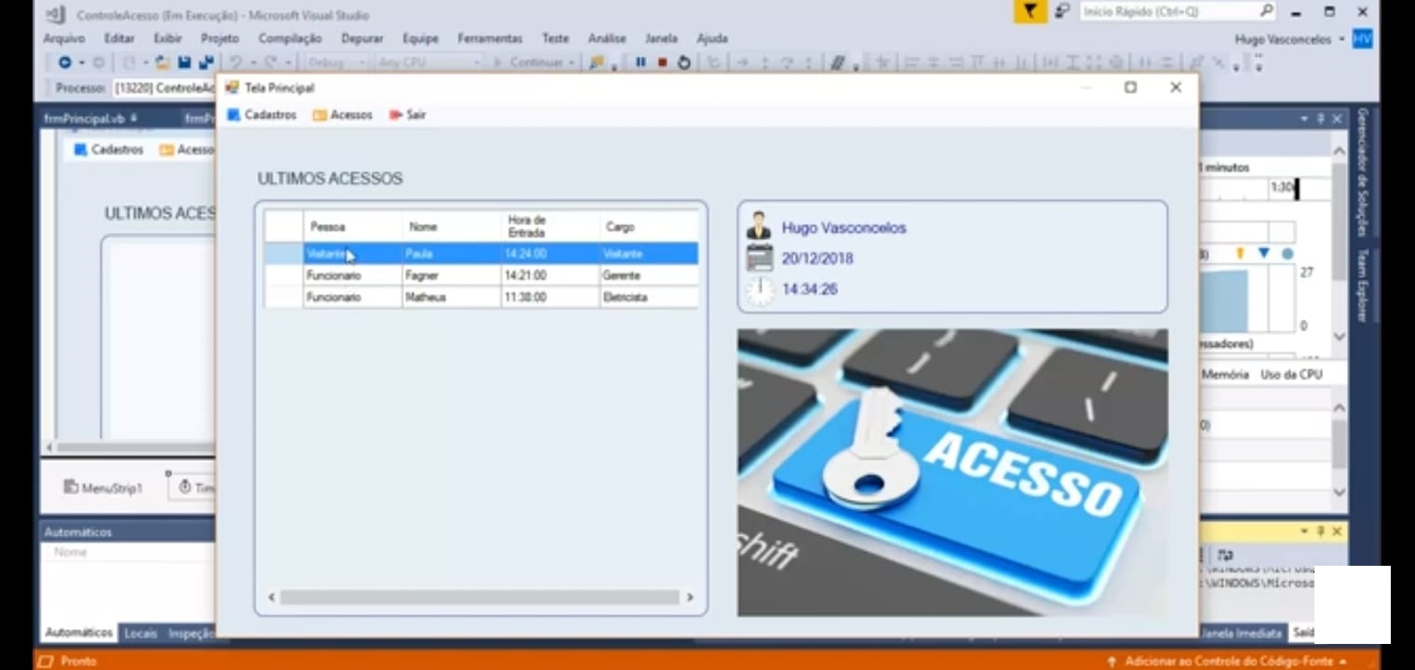Open the Editar menu
Image resolution: width=1415 pixels, height=670 pixels.
click(x=119, y=38)
